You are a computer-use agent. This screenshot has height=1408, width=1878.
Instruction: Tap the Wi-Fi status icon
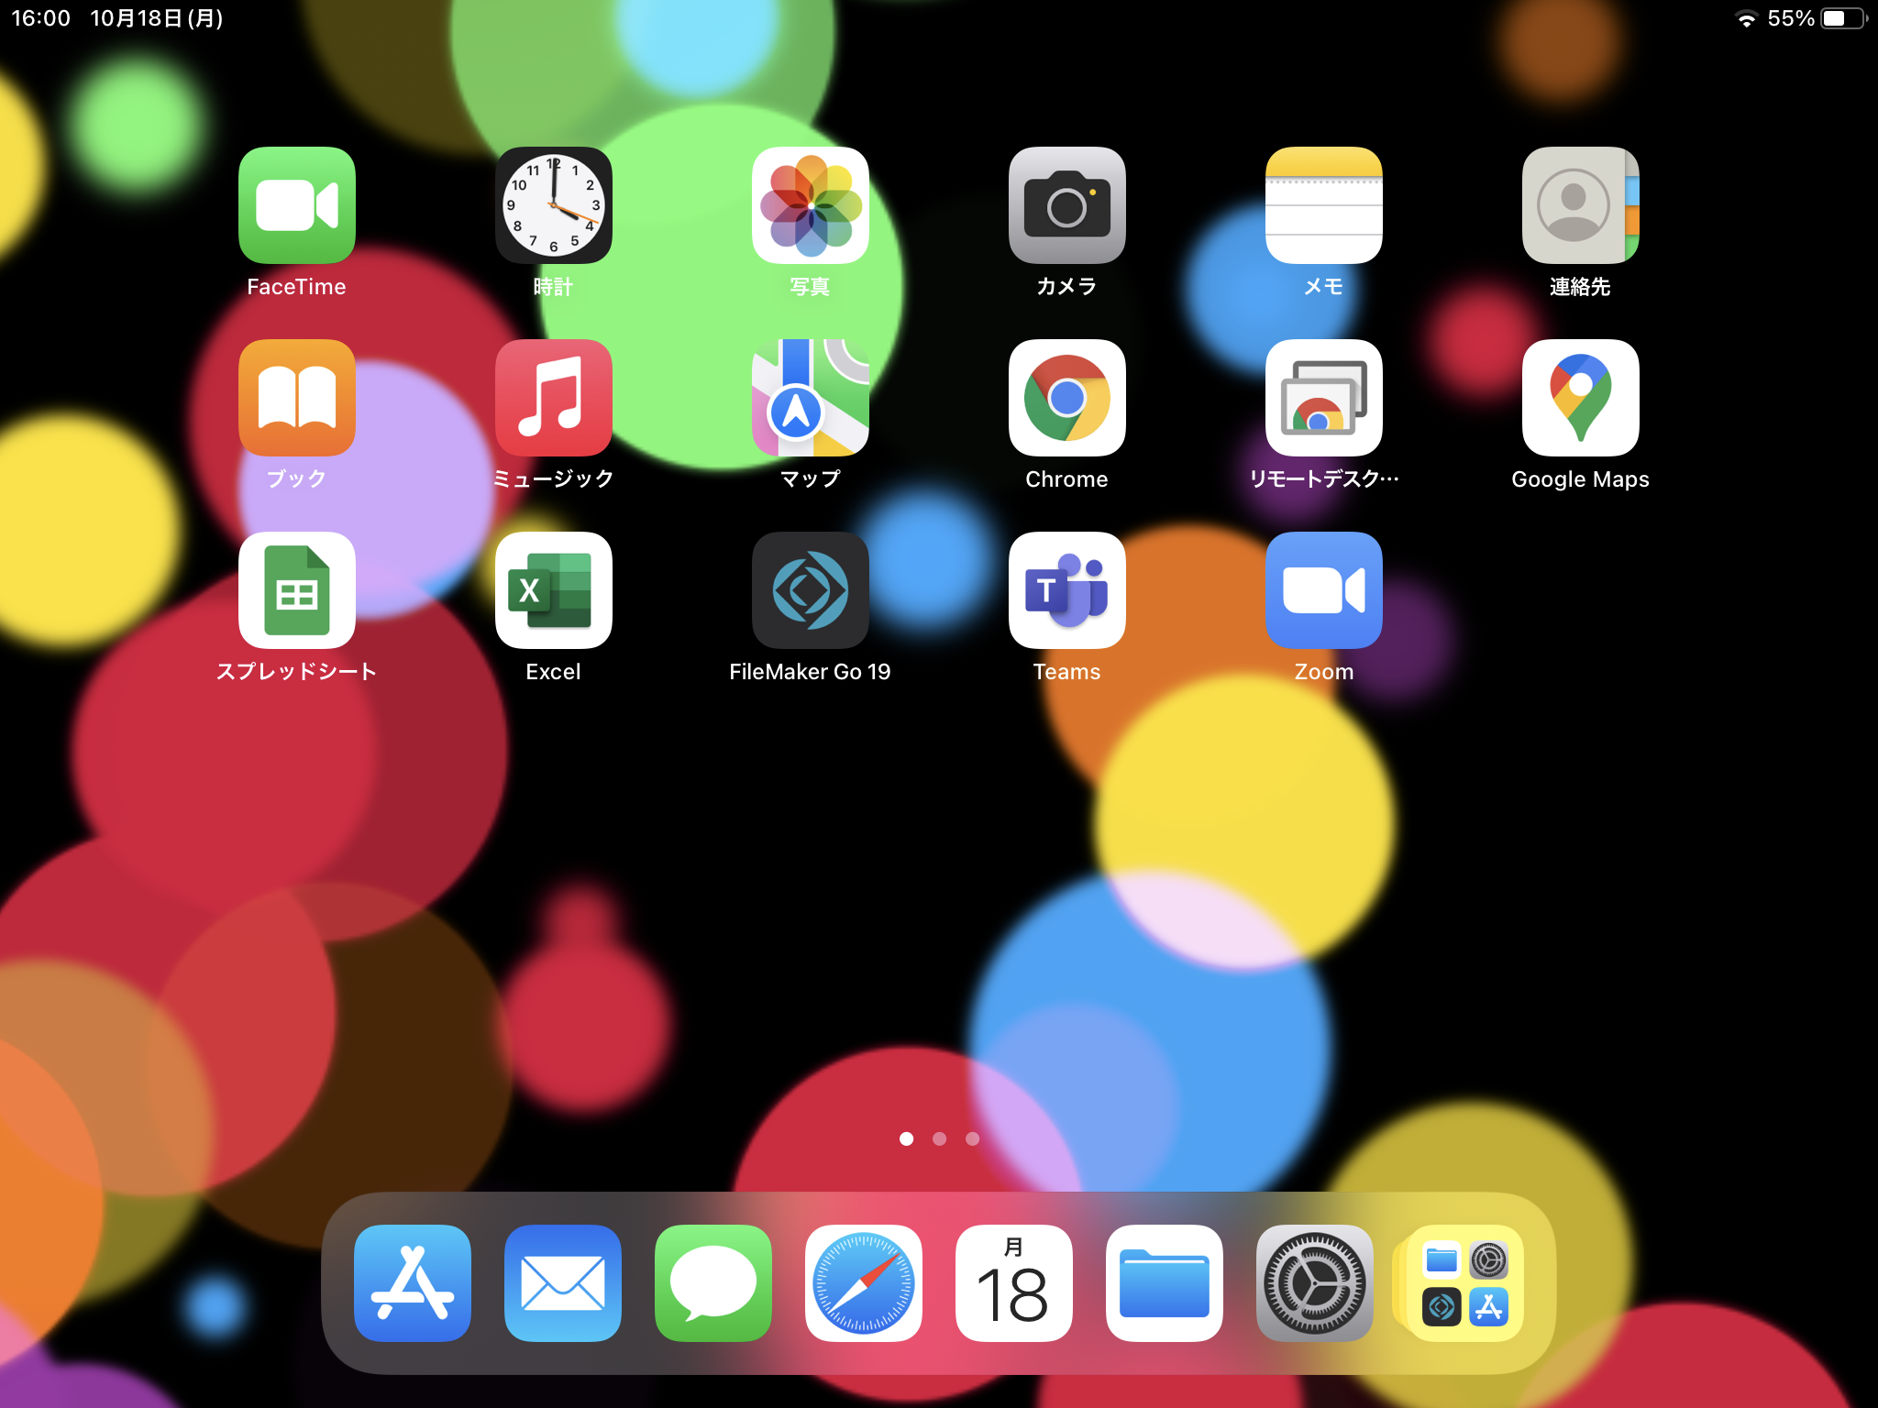[x=1746, y=19]
